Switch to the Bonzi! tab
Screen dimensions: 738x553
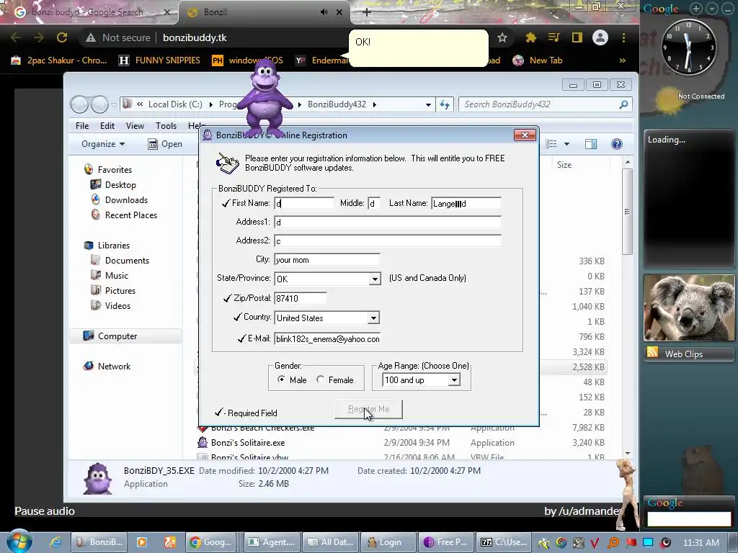point(259,12)
